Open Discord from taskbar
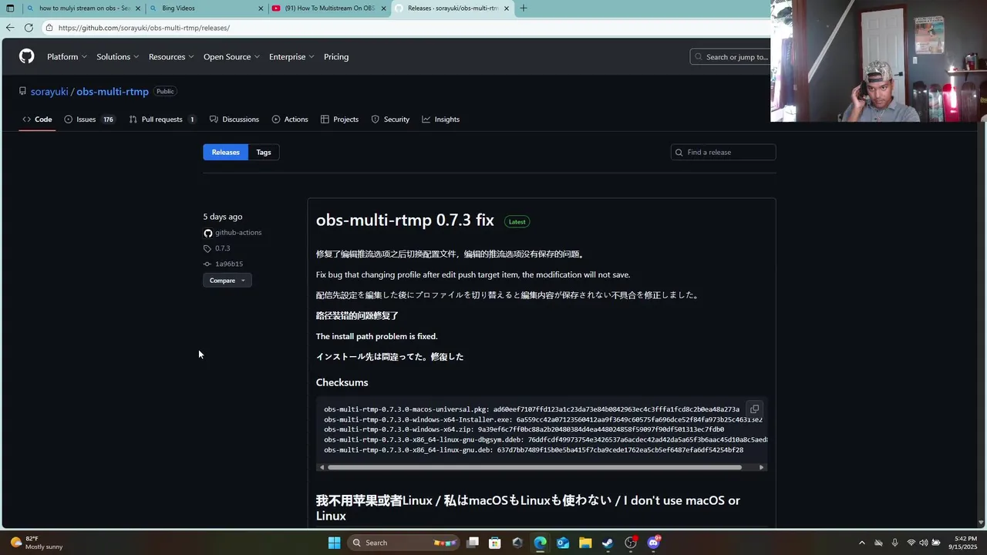The image size is (987, 555). coord(654,543)
